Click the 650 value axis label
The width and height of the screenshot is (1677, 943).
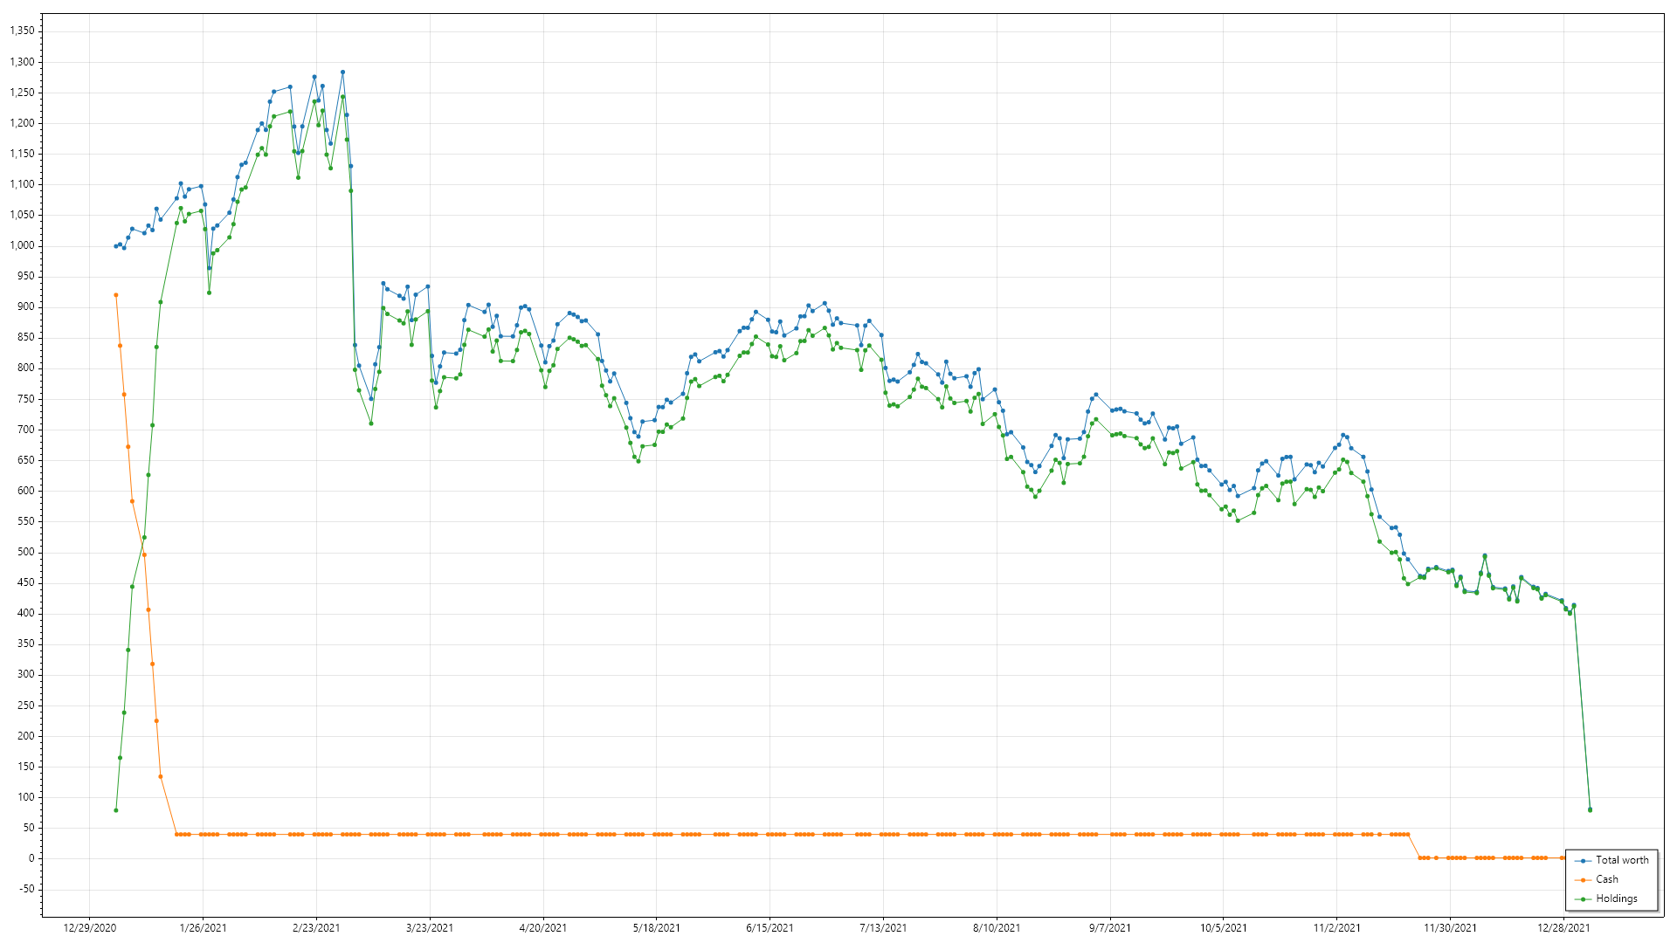tap(26, 460)
